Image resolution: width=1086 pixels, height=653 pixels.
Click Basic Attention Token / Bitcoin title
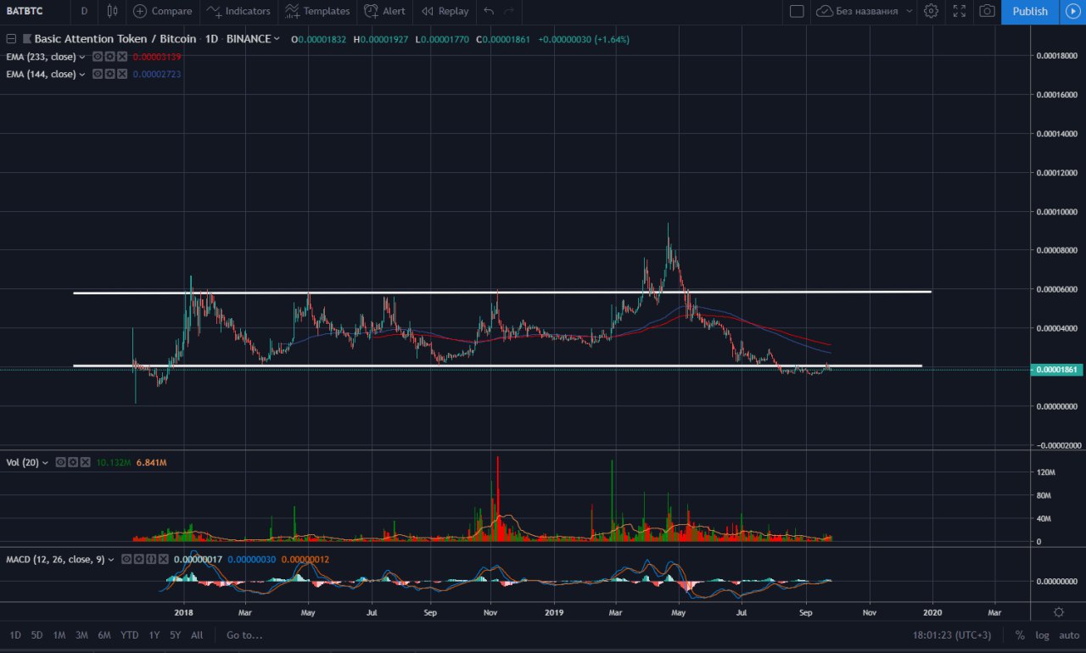tap(115, 39)
